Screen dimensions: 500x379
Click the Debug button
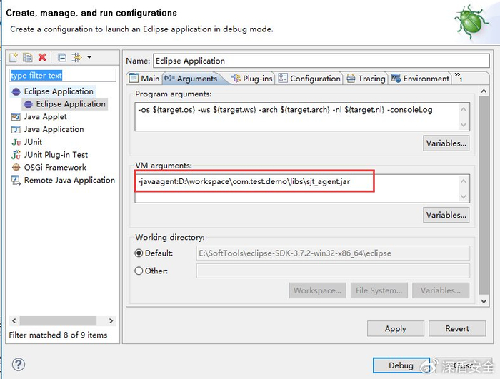coord(401,365)
